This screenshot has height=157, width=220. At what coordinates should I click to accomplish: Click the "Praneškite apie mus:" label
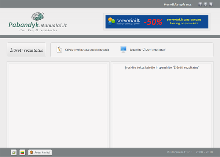coord(178,4)
